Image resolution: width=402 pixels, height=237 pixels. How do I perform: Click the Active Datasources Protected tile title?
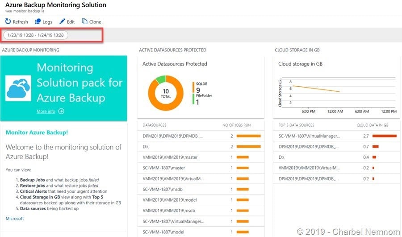click(175, 64)
